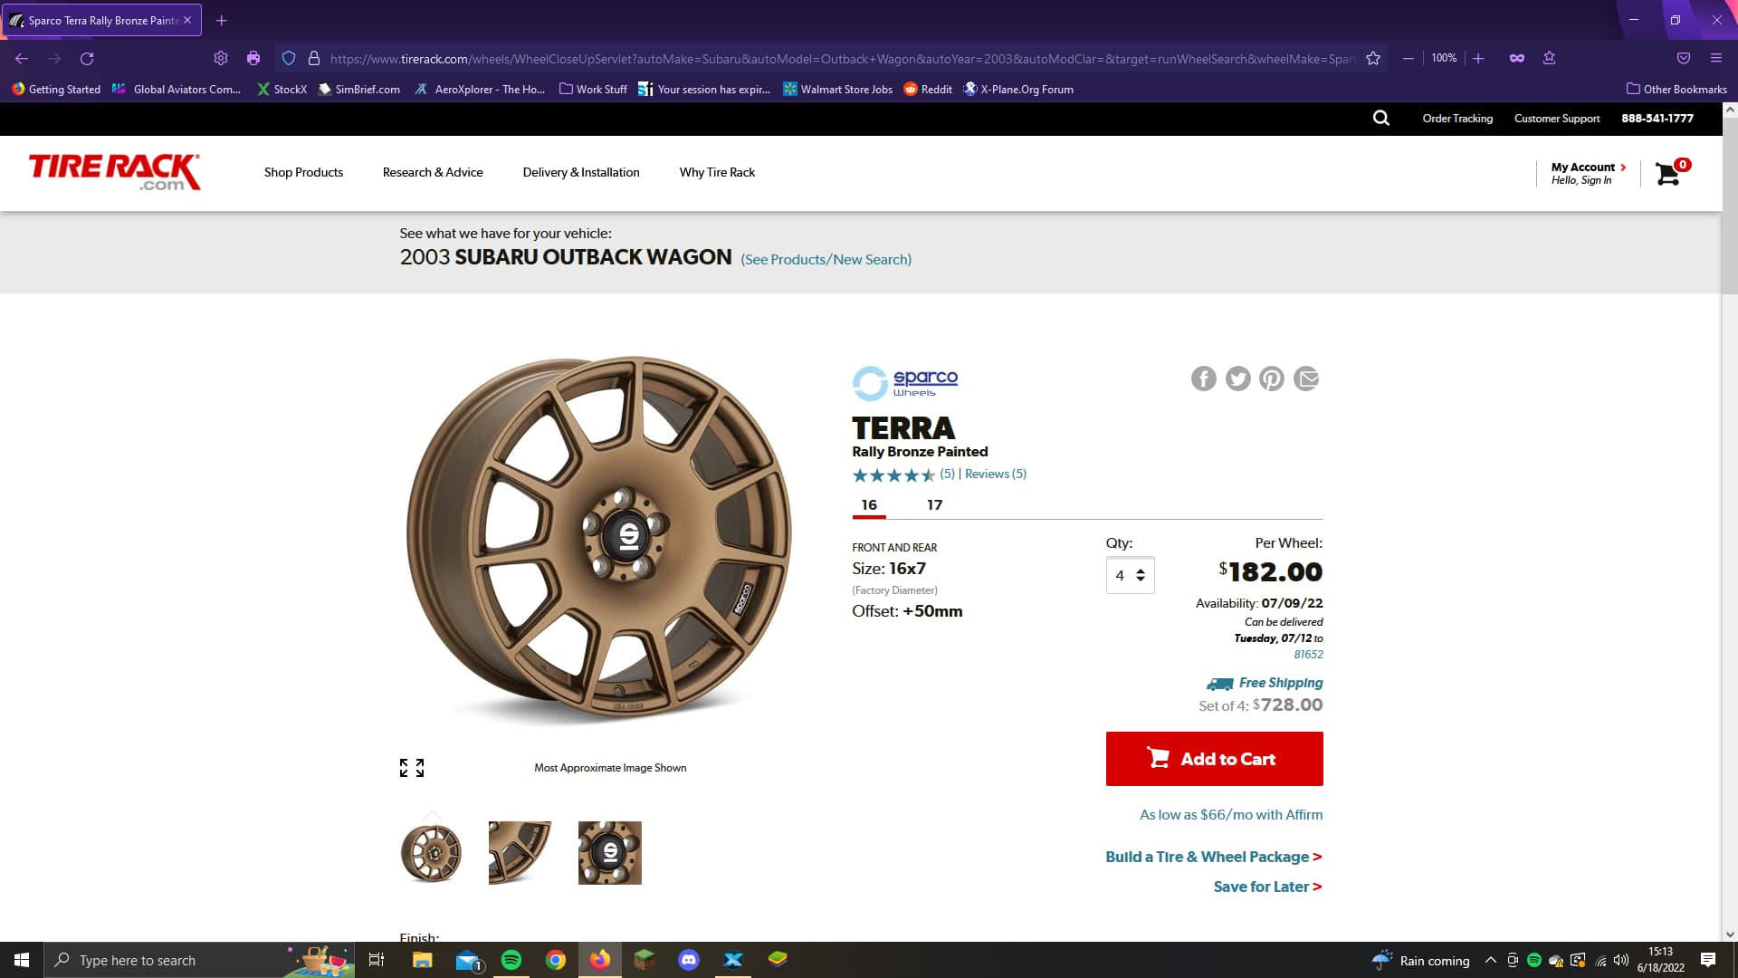Open Customer Support link

tap(1557, 118)
